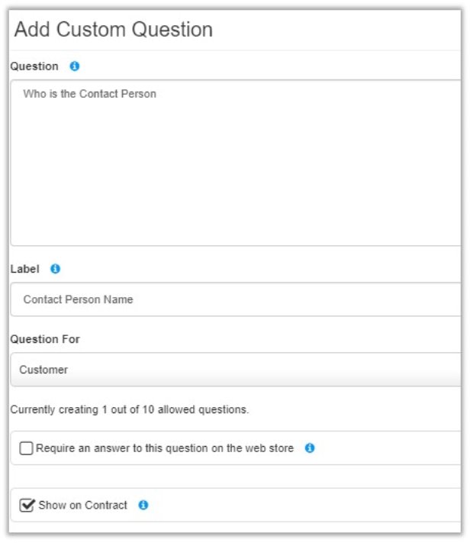Screen dimensions: 470x543
Task: Click the info icon beside Label
Action: (55, 269)
